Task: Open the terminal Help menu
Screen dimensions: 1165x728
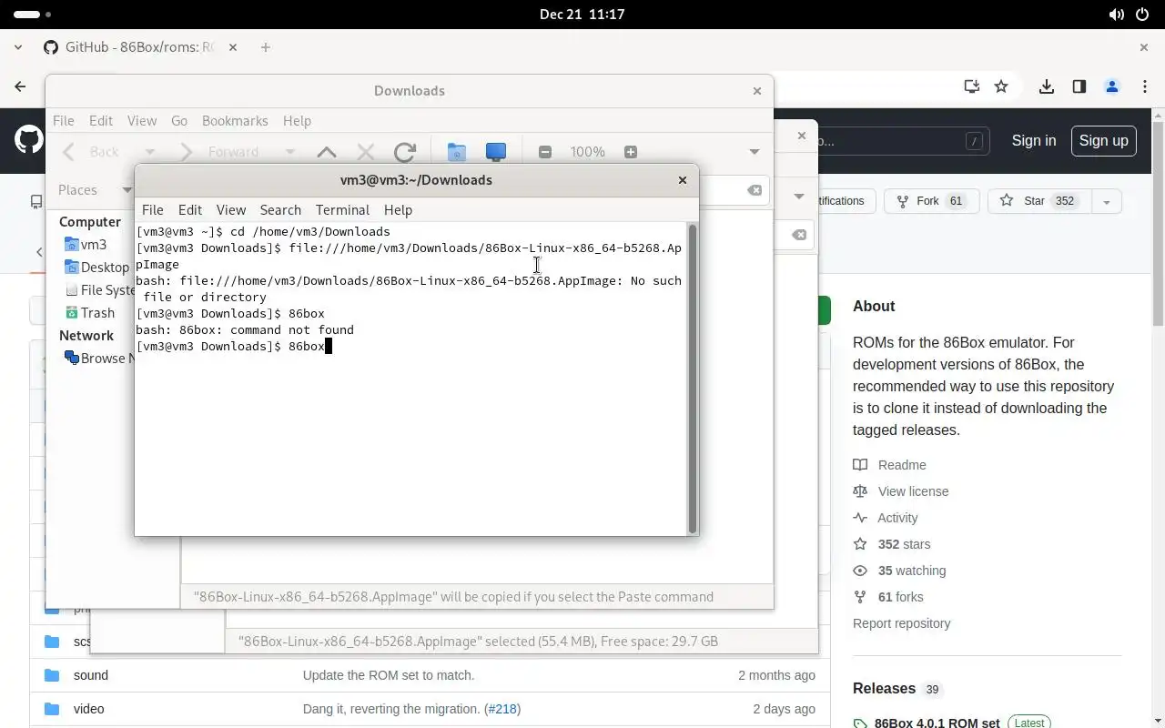Action: point(398,209)
